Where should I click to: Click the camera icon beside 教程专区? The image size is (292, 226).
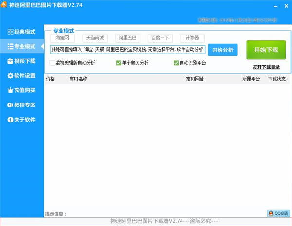point(10,105)
